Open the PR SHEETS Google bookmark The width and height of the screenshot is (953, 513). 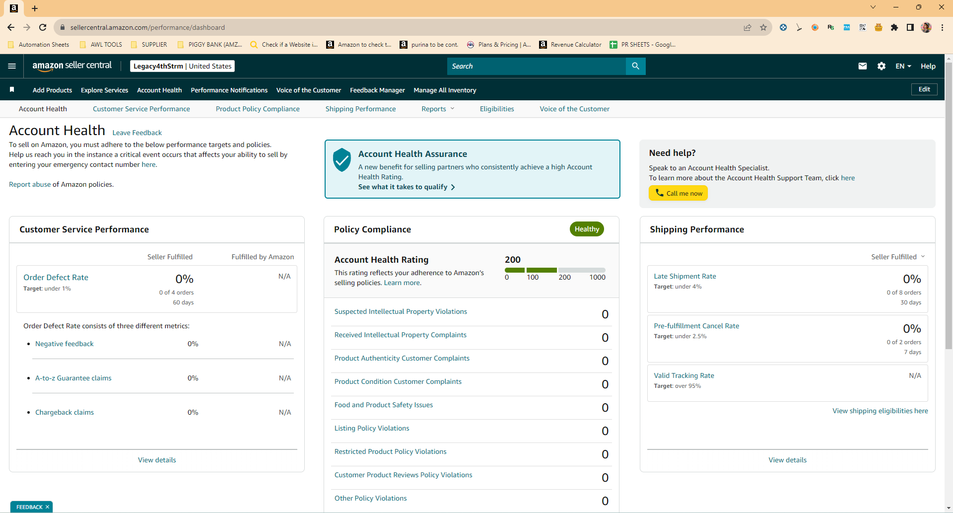pos(643,44)
